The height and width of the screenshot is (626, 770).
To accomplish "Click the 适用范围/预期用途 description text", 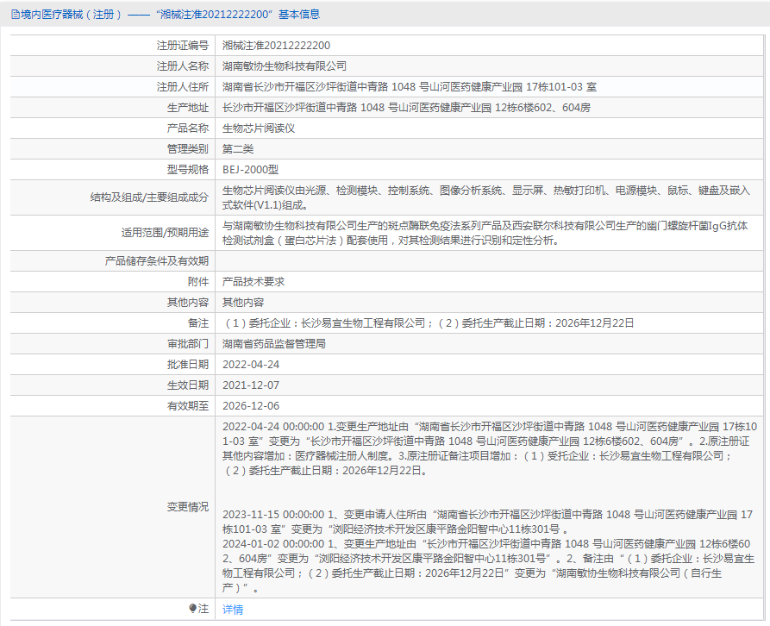I will pyautogui.click(x=485, y=233).
